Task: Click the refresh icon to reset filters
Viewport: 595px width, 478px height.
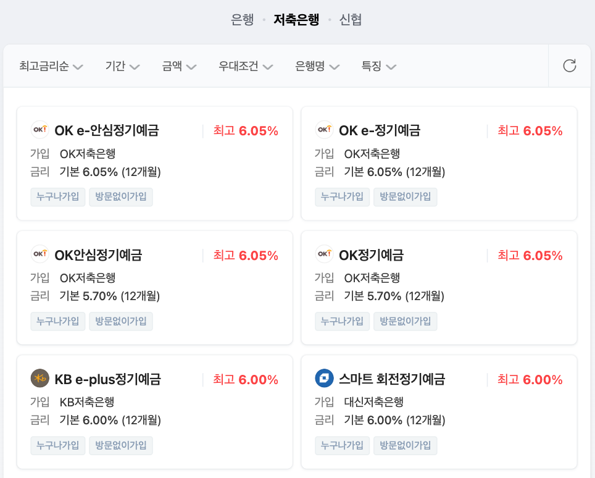Action: 570,65
